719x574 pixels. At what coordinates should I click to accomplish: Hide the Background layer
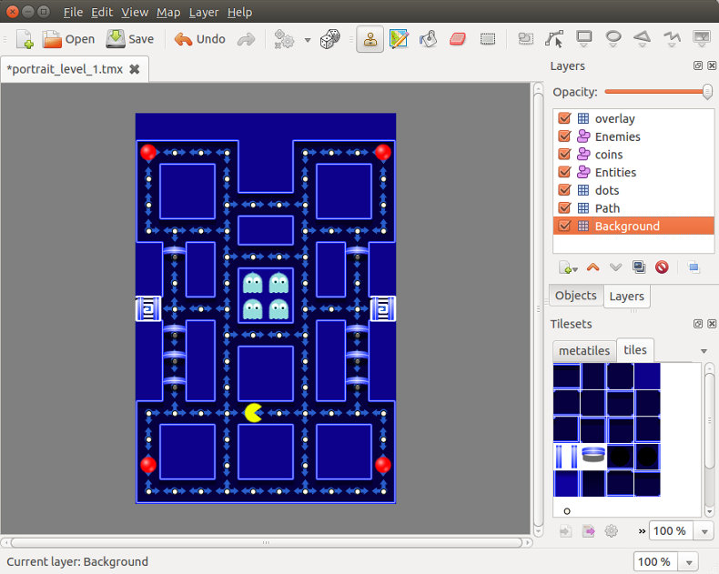(x=564, y=226)
